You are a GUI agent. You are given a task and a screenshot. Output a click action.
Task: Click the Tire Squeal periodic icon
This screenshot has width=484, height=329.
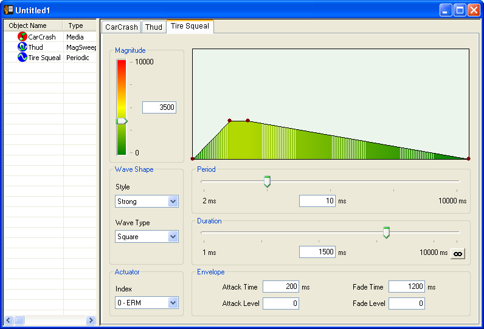[x=22, y=57]
